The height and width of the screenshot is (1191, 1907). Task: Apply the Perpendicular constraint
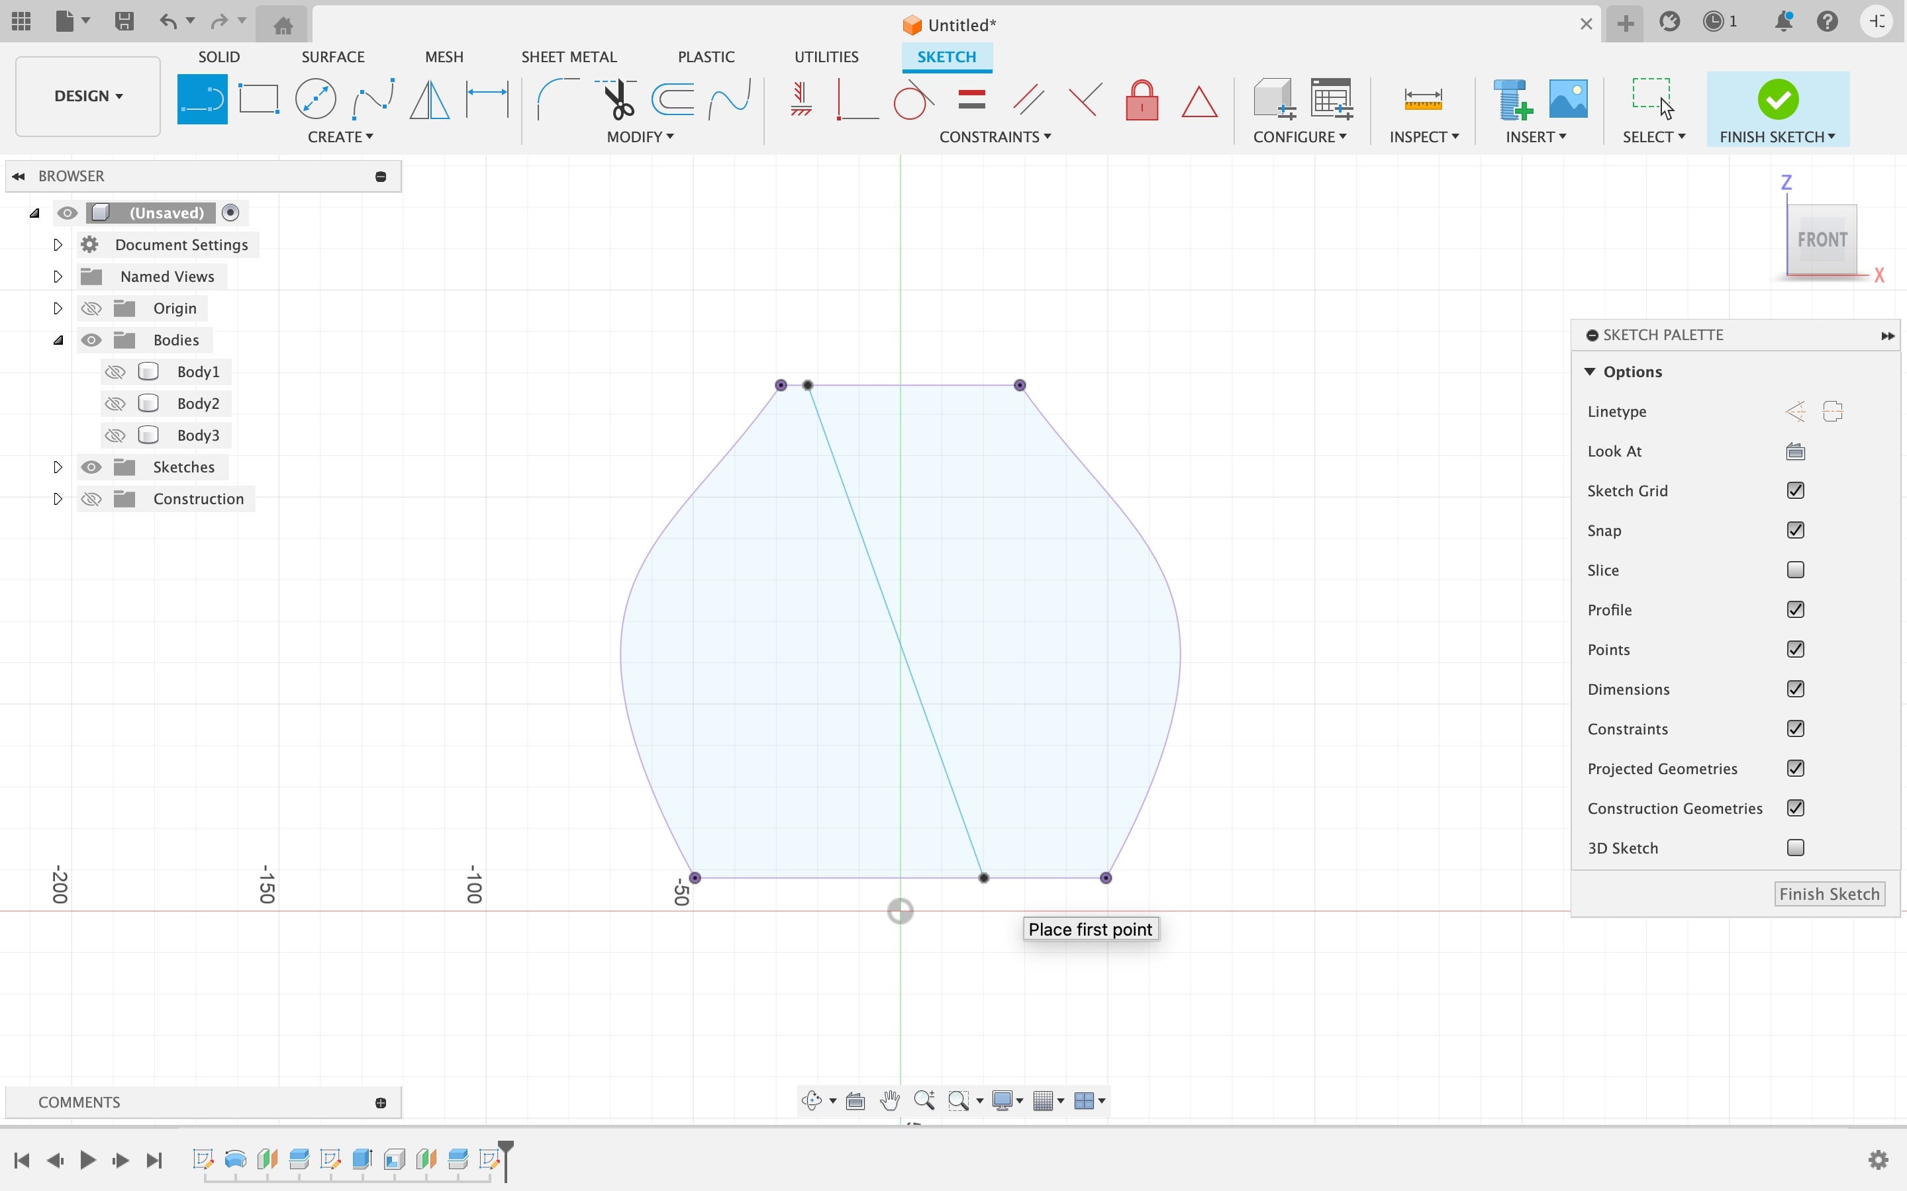(1085, 99)
